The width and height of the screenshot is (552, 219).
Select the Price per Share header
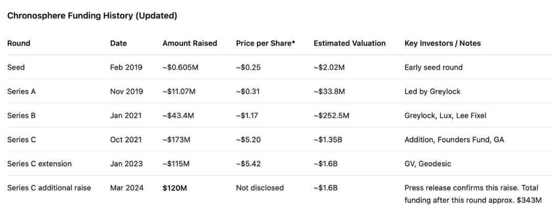(265, 43)
